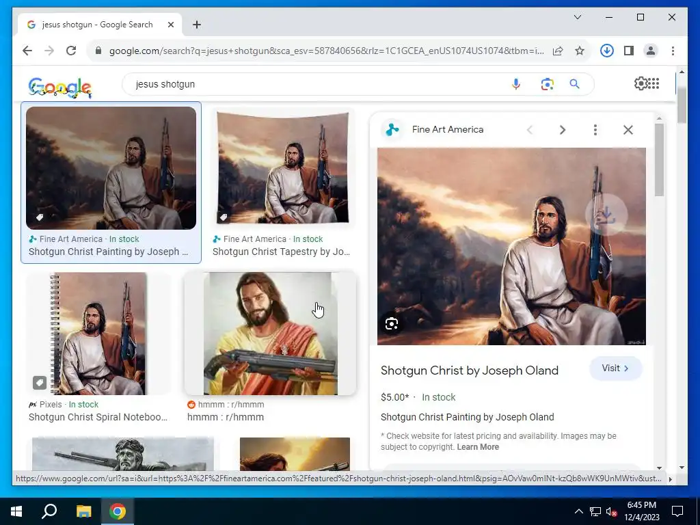This screenshot has height=525, width=700.
Task: Click the voice search microphone icon
Action: pyautogui.click(x=516, y=84)
